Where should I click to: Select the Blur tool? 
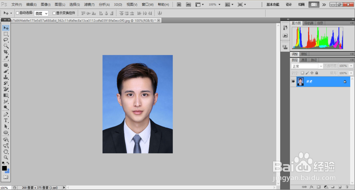pos(6,101)
